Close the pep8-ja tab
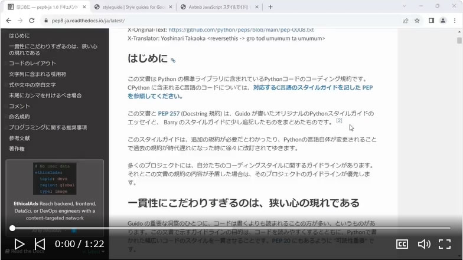The height and width of the screenshot is (260, 463). click(84, 7)
